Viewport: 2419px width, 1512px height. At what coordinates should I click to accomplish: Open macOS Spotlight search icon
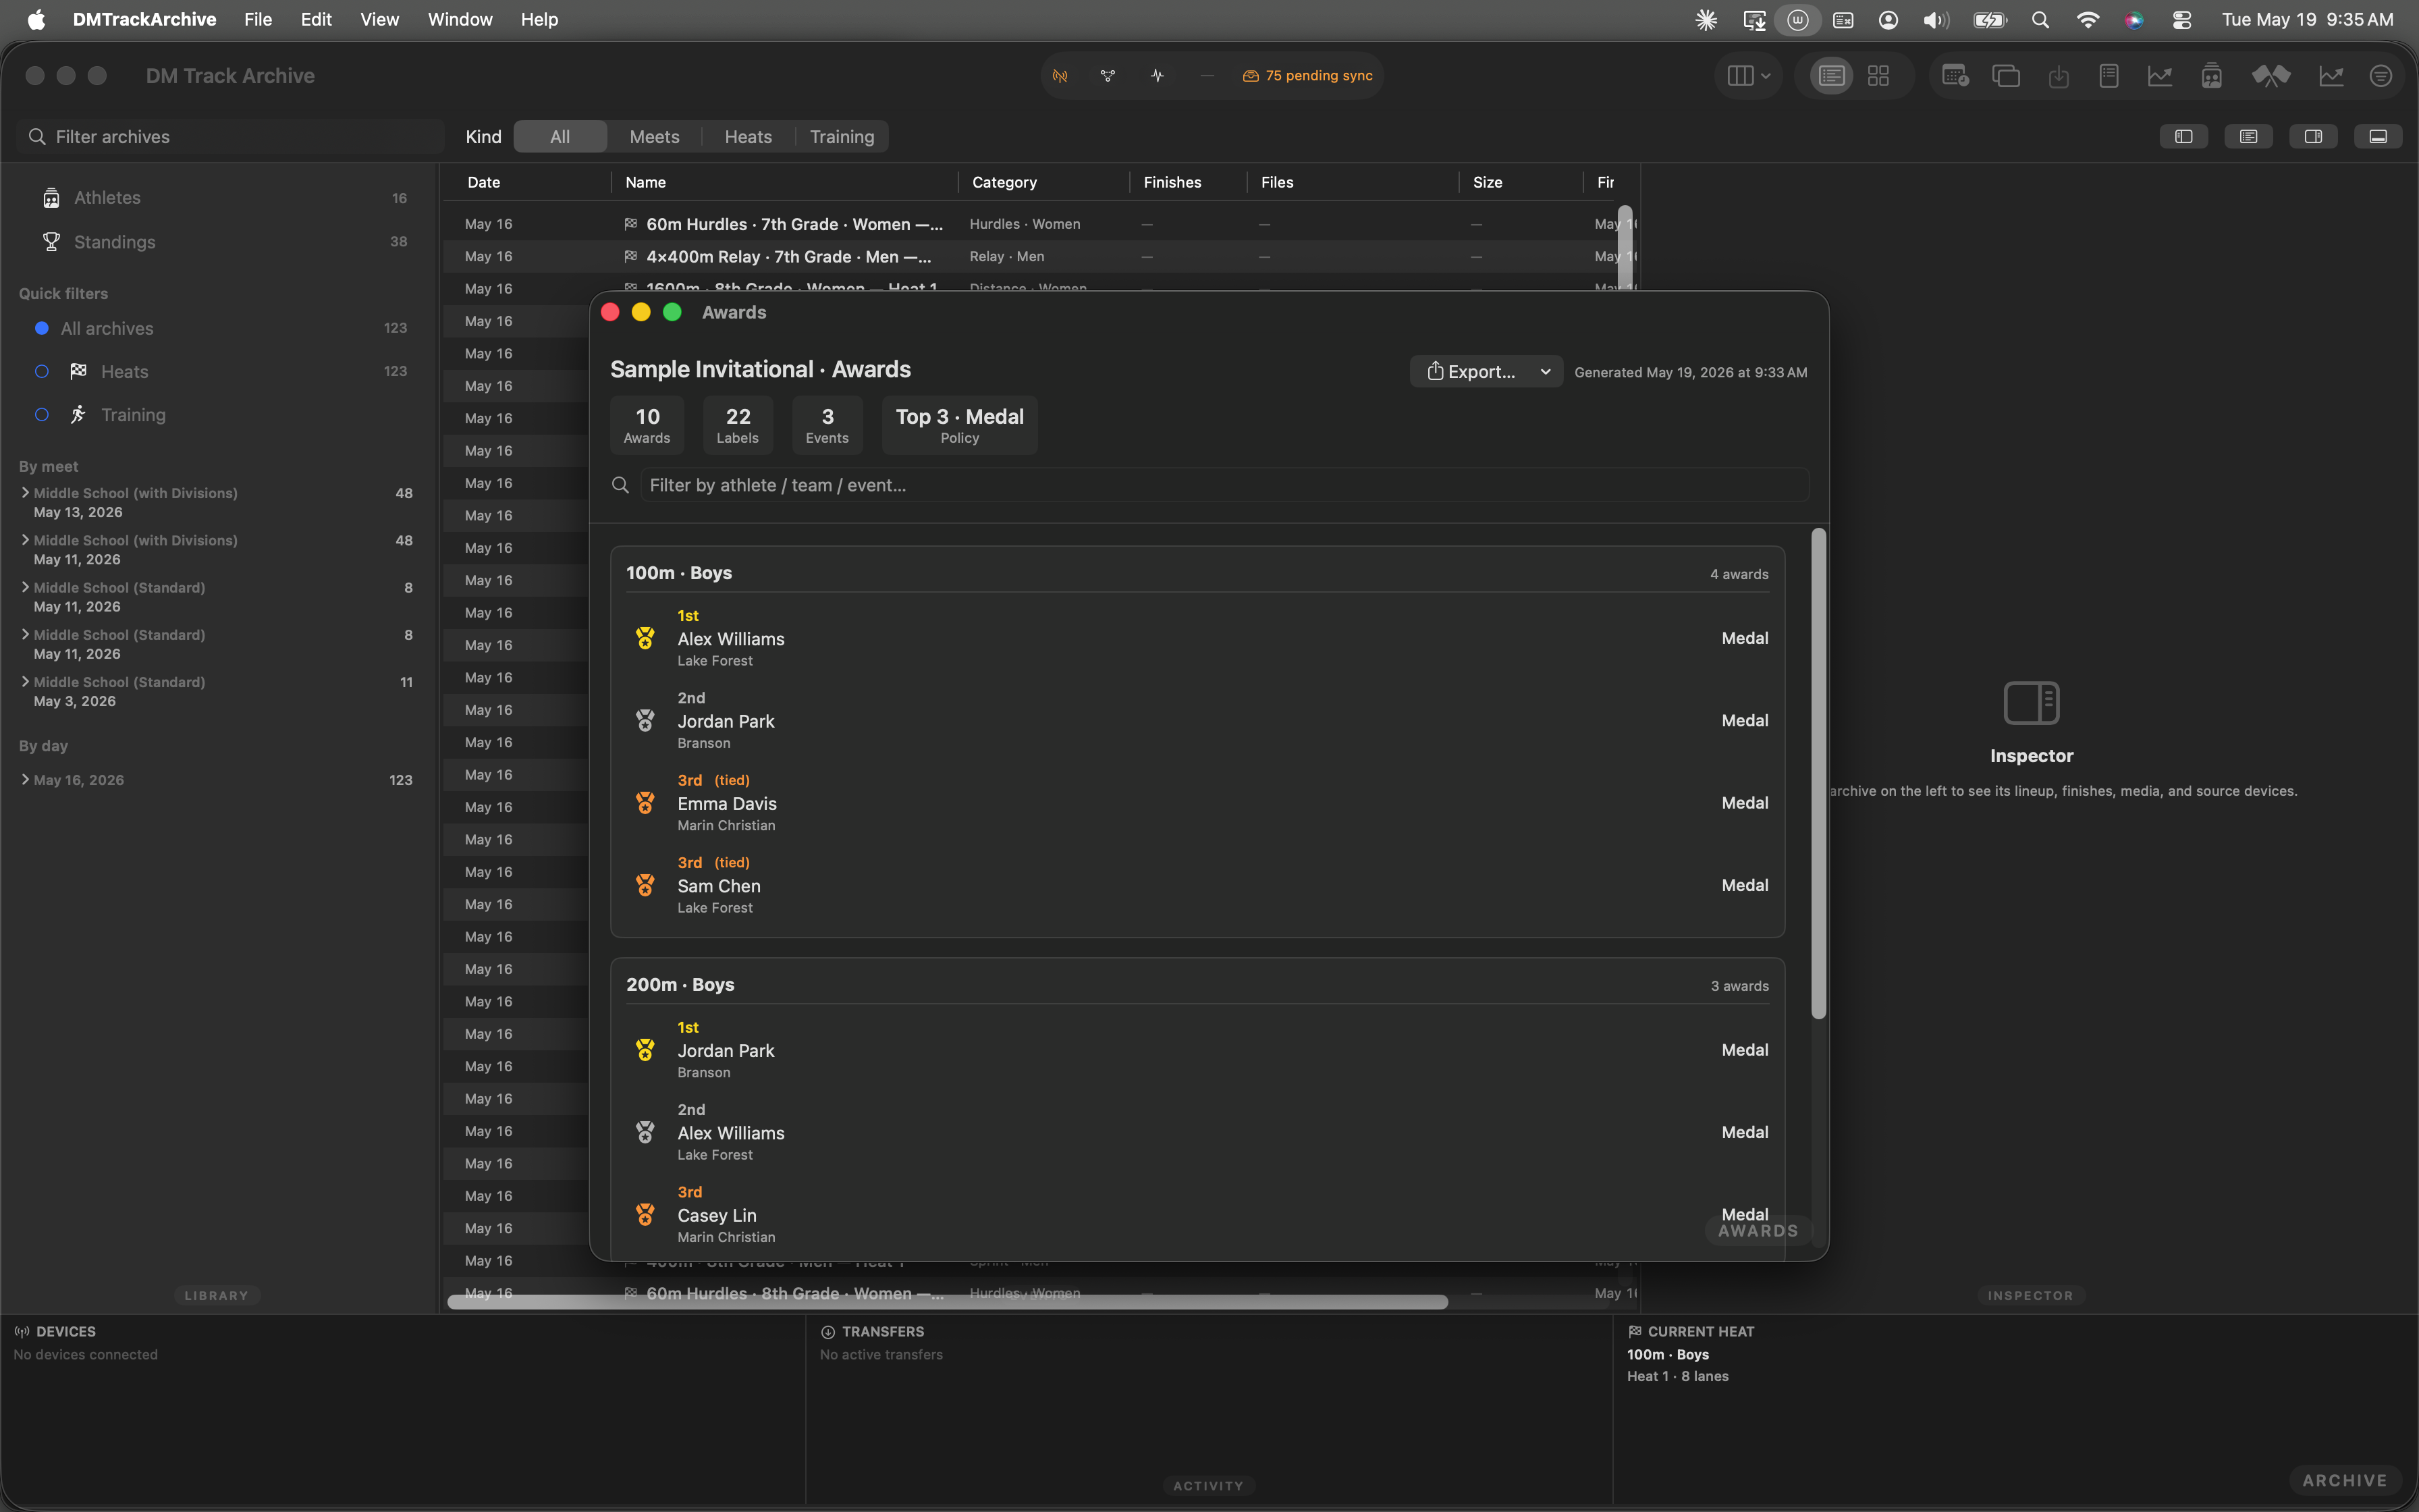click(2040, 19)
